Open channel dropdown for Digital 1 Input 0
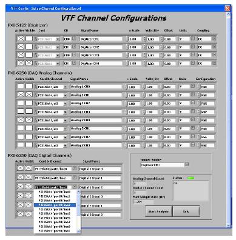The image size is (236, 240). tap(75, 168)
